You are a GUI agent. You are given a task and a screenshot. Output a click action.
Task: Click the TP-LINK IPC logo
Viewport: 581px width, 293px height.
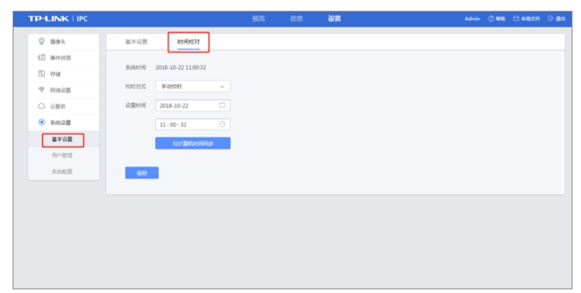point(58,18)
